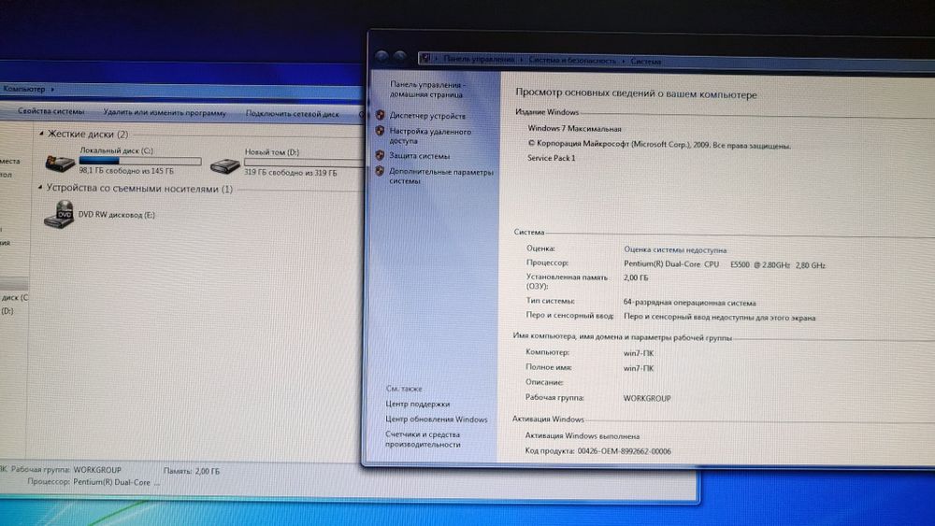Click Local Disk C: usage bar

pos(140,161)
